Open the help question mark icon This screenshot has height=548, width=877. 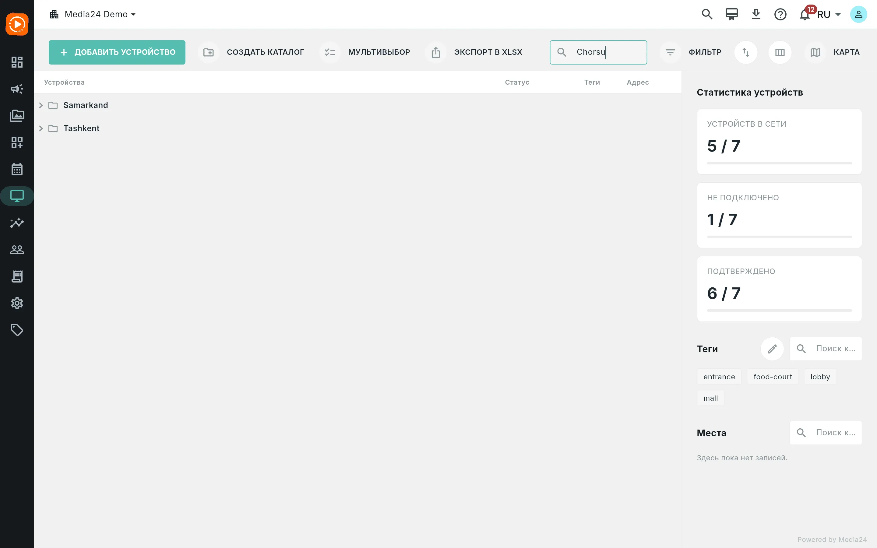[x=780, y=15]
